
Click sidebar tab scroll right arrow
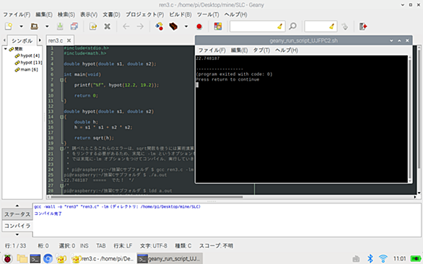pyautogui.click(x=40, y=40)
